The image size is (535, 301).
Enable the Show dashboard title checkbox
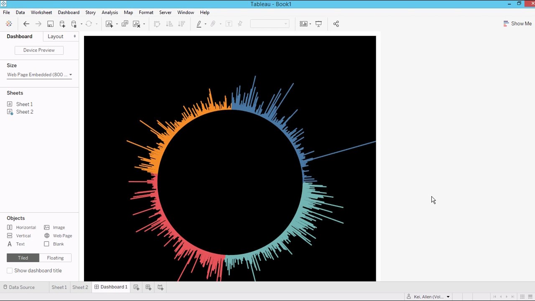tap(10, 271)
